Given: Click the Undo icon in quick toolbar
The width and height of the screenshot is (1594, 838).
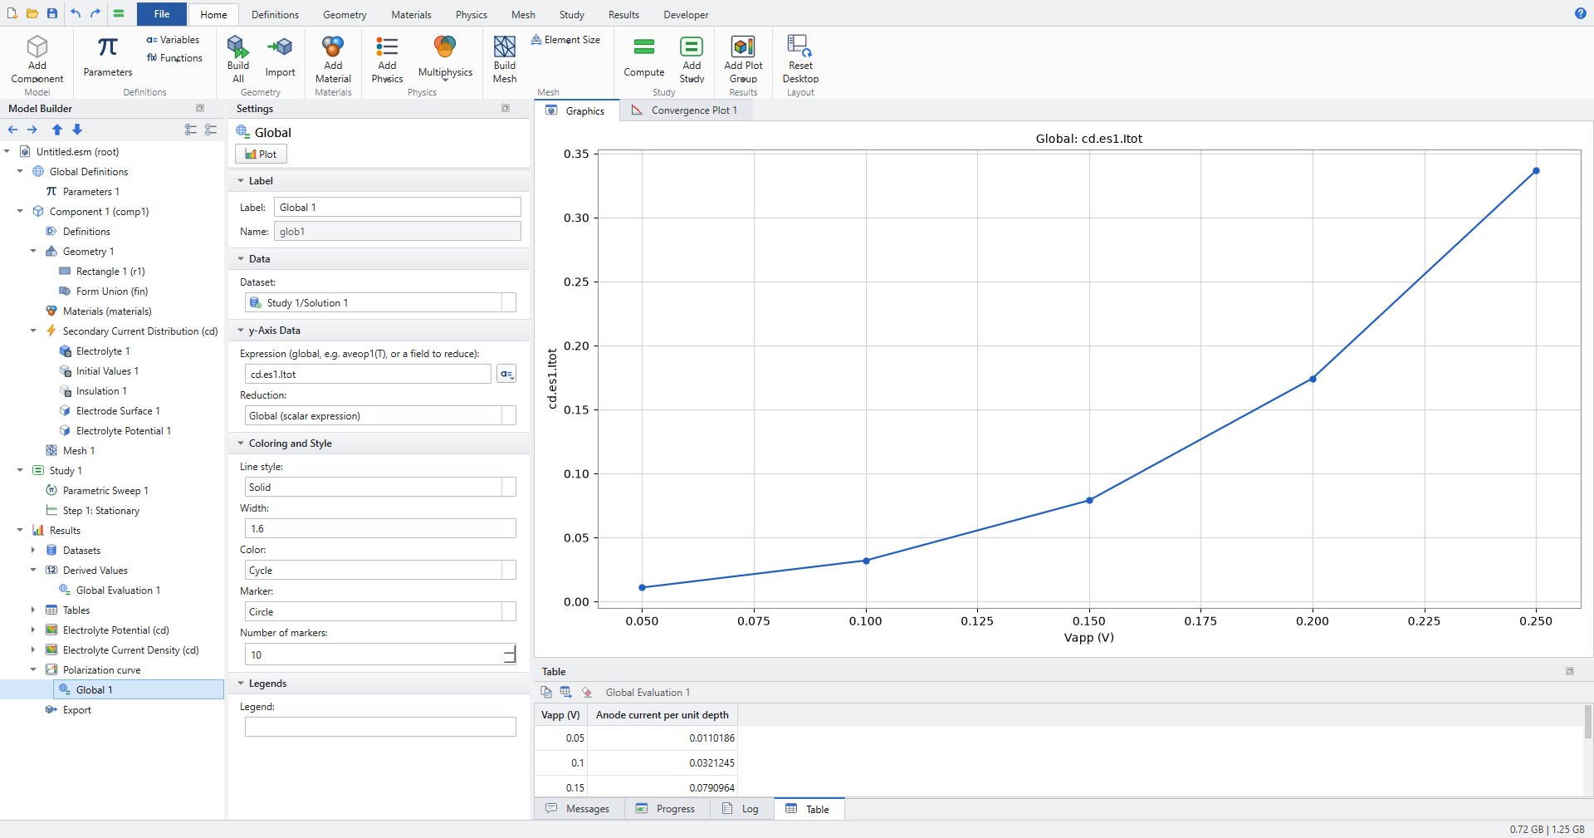Looking at the screenshot, I should click(76, 13).
